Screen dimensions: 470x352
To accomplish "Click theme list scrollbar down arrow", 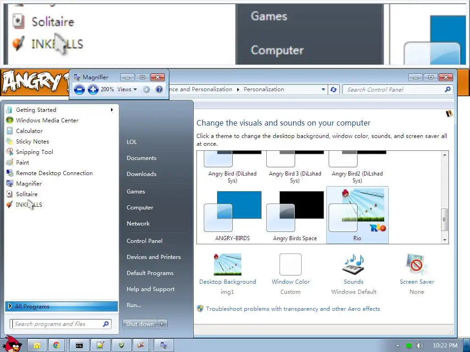I will [x=445, y=240].
